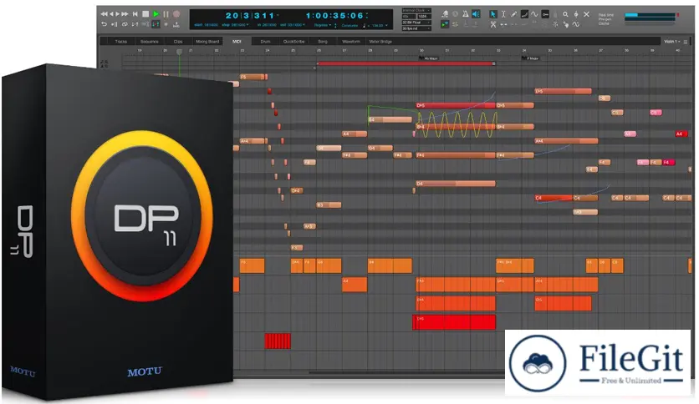Image resolution: width=699 pixels, height=404 pixels.
Task: Open the 32 Bit Float dropdown
Action: [x=416, y=23]
